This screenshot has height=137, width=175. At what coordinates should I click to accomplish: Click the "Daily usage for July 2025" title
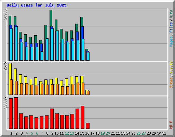[37, 5]
